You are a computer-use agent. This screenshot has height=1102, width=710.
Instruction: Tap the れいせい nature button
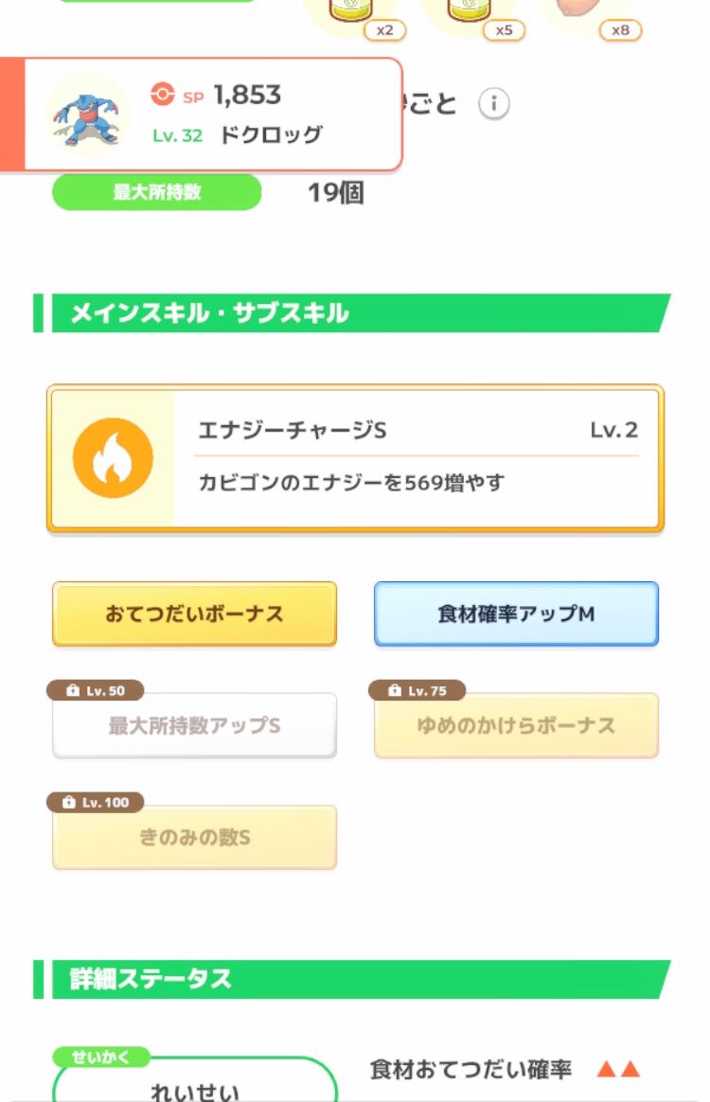pyautogui.click(x=195, y=1088)
